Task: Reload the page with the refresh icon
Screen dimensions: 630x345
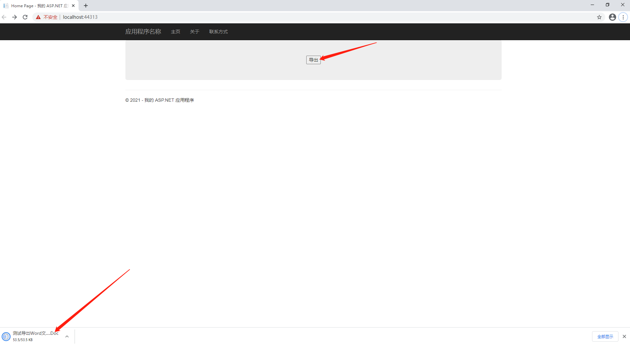Action: click(x=25, y=17)
